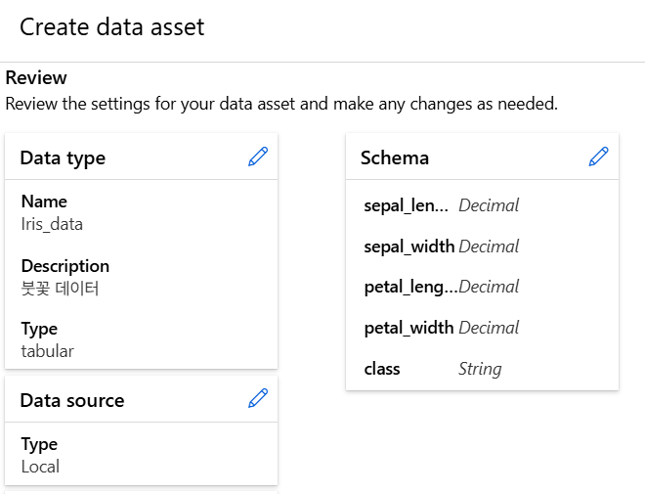
Task: Click the Iris_data name value
Action: (x=52, y=224)
